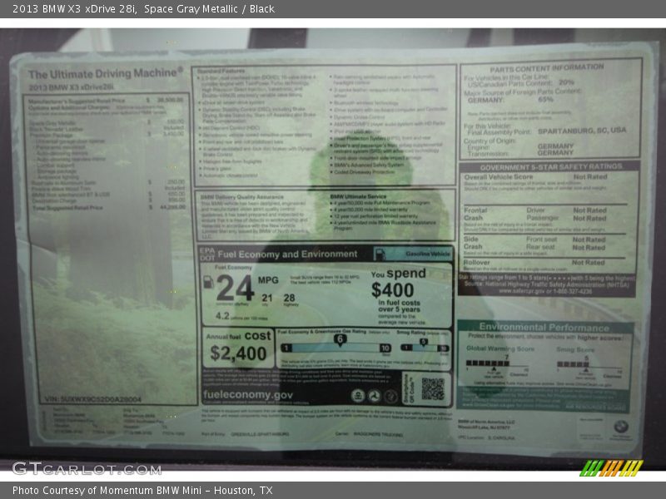The height and width of the screenshot is (499, 666).
Task: Click "Overall Vehicle Score" row
Action: pos(535,176)
